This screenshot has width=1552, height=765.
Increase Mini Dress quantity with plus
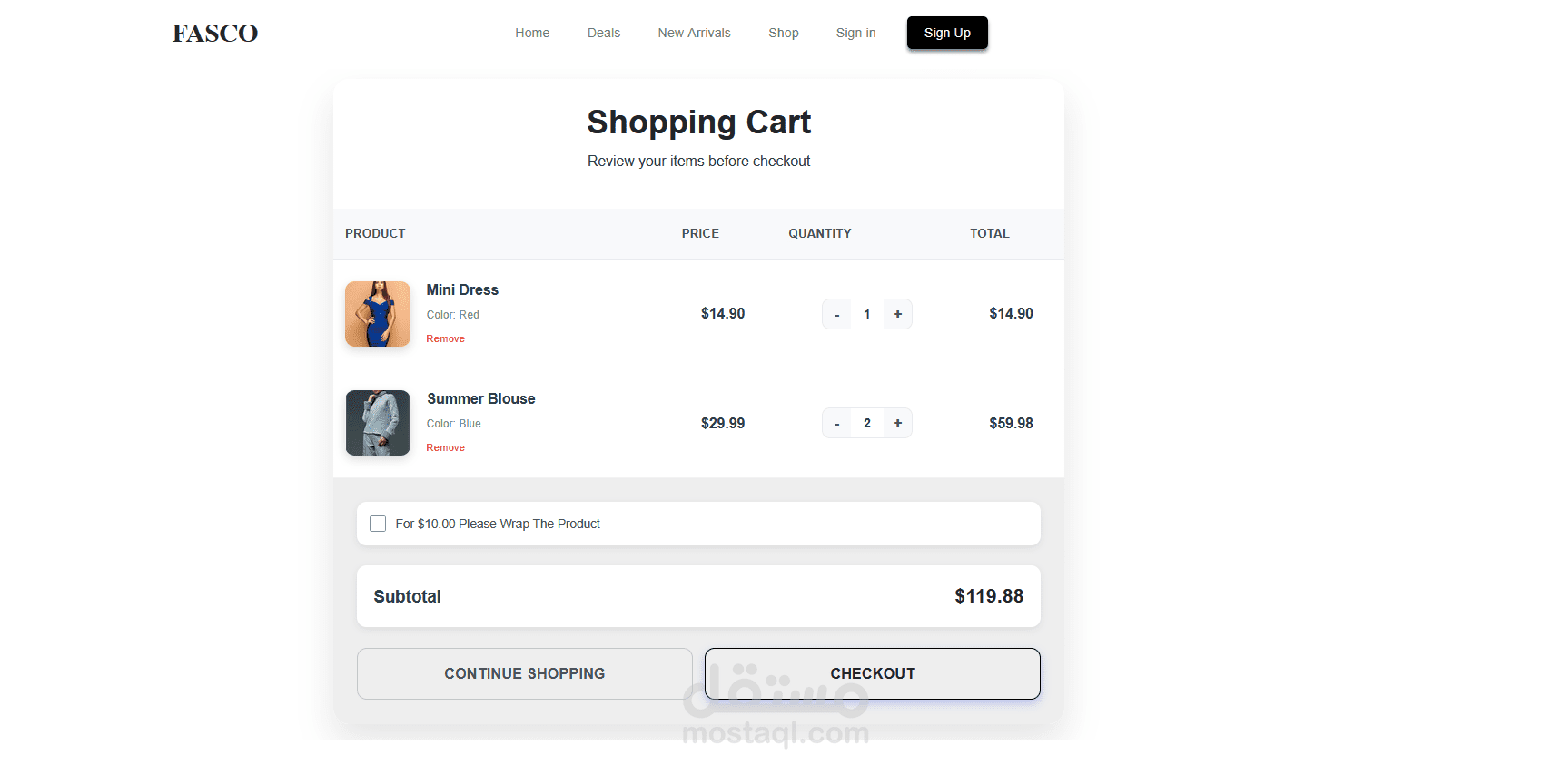click(897, 315)
